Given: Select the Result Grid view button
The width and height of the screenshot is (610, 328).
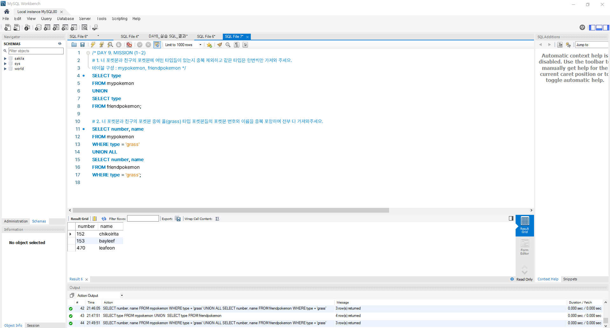Looking at the screenshot, I should (x=524, y=225).
